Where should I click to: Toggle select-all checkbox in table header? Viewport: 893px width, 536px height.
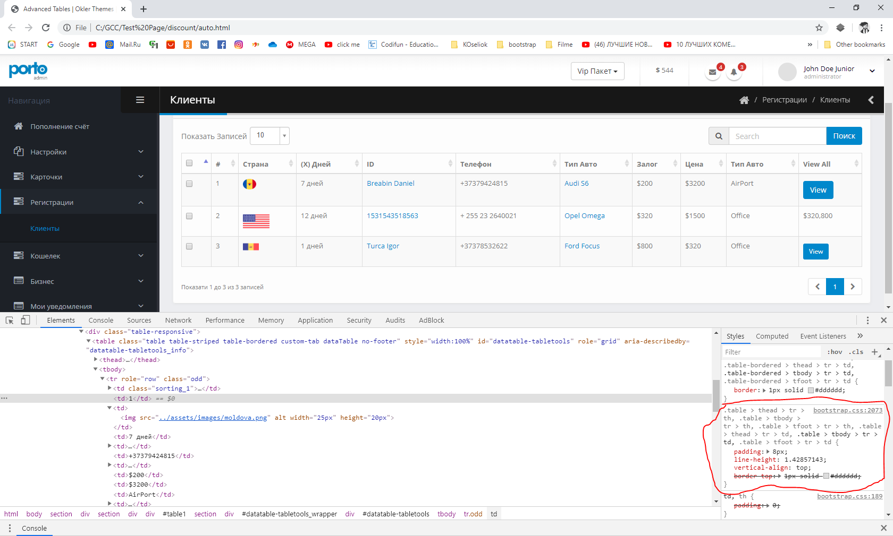(x=189, y=163)
